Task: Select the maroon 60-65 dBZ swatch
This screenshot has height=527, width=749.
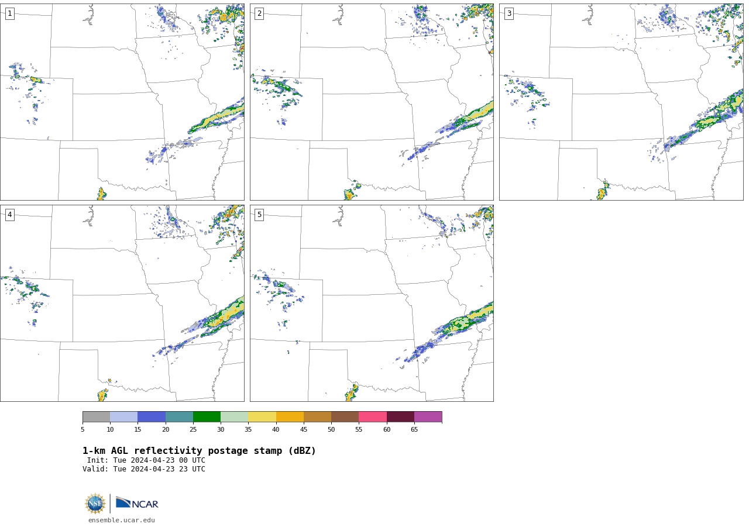Action: (x=400, y=417)
